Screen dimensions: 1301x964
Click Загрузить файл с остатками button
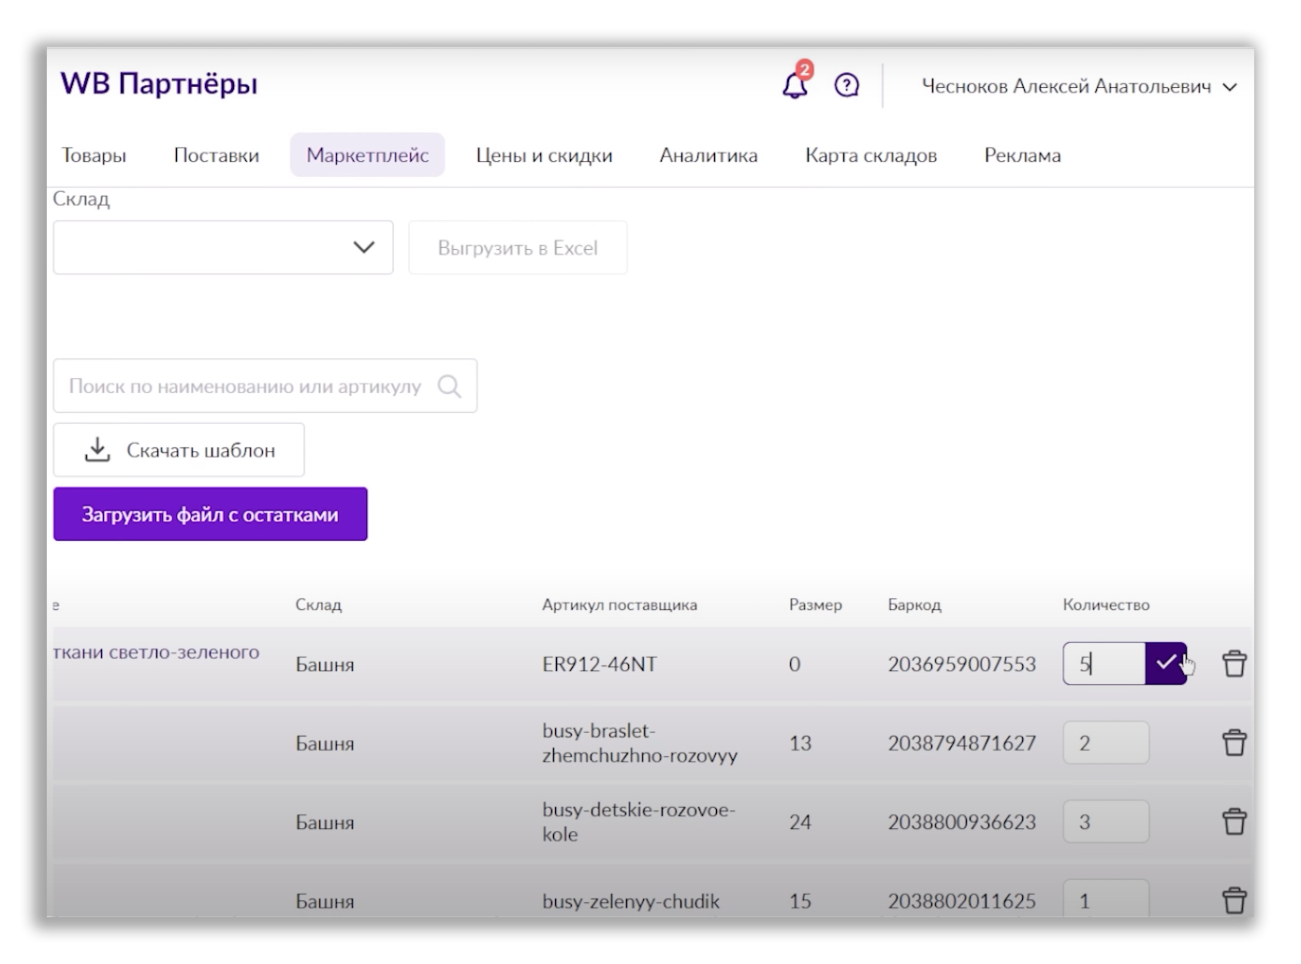210,514
